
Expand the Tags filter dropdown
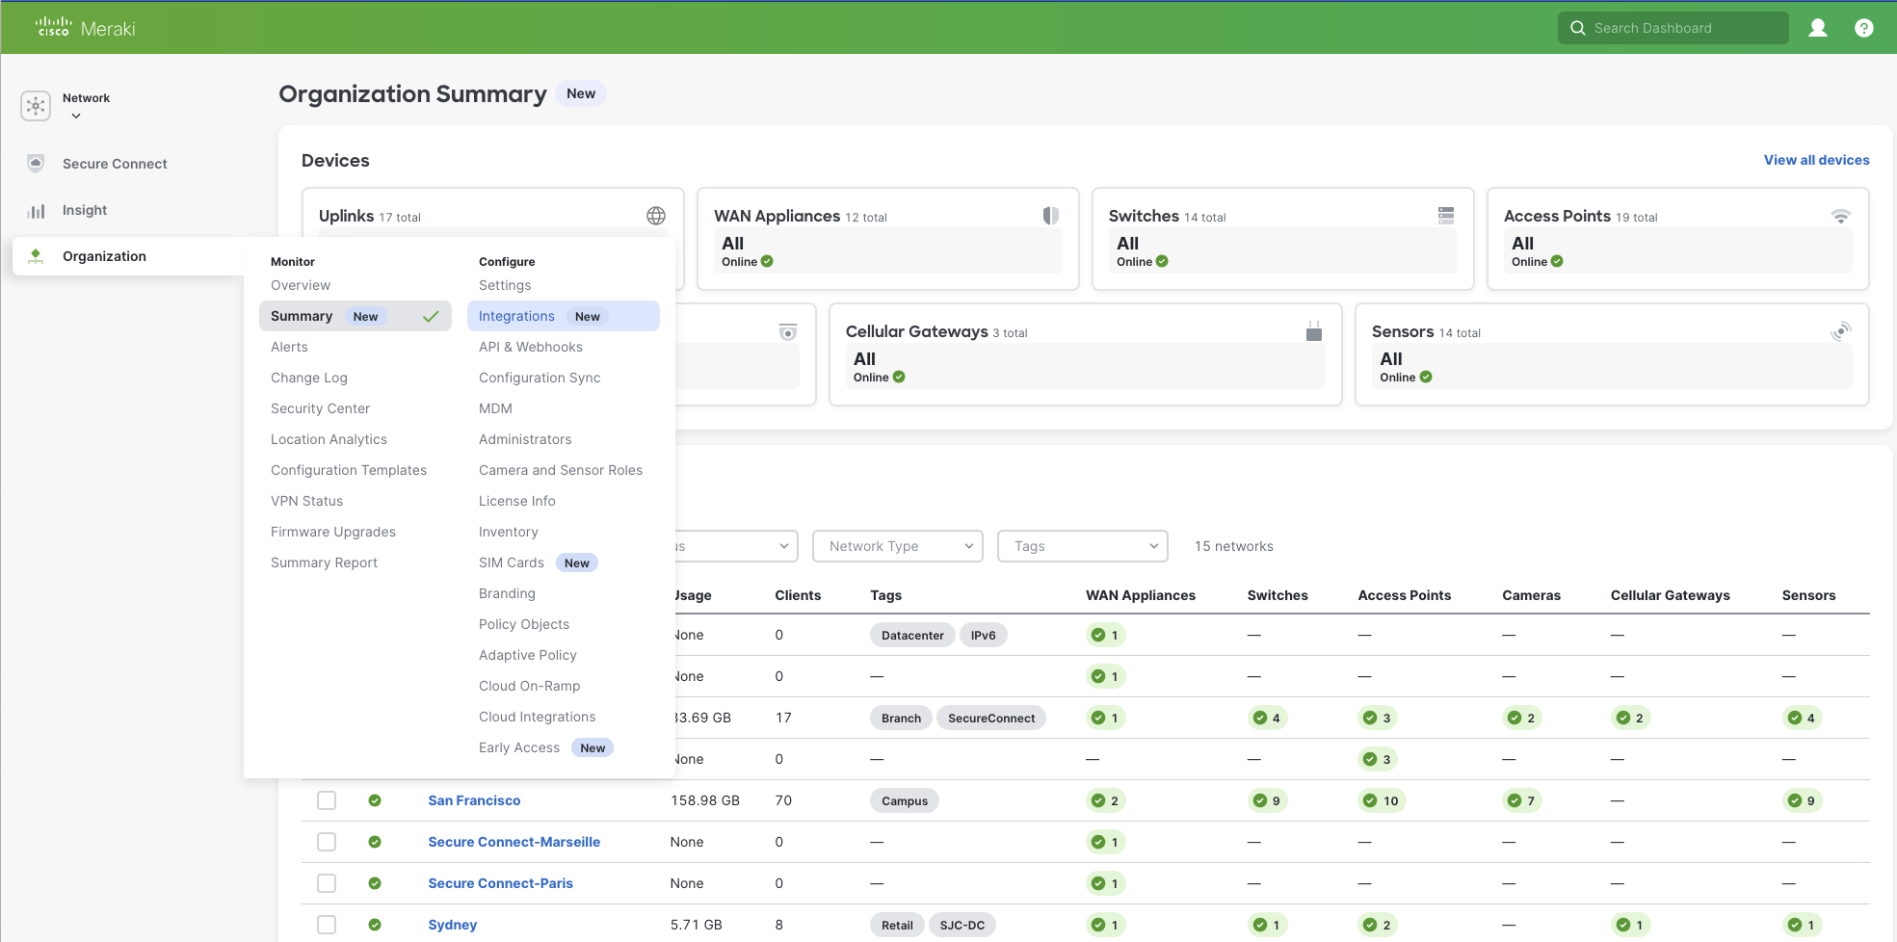pos(1082,546)
